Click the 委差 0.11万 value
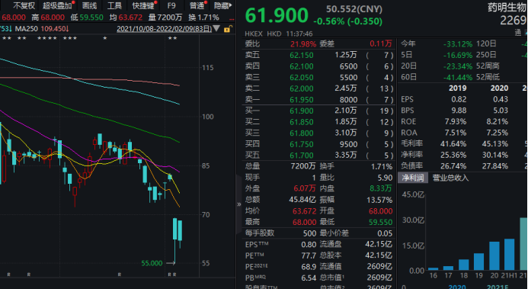This screenshot has height=289, width=528. [x=381, y=43]
